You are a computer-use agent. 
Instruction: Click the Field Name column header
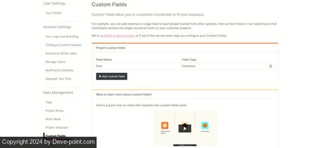(104, 60)
